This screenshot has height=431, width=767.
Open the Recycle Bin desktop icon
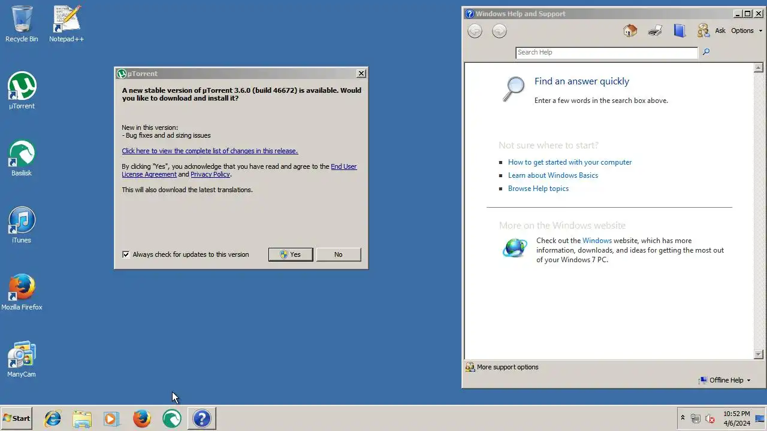coord(22,24)
